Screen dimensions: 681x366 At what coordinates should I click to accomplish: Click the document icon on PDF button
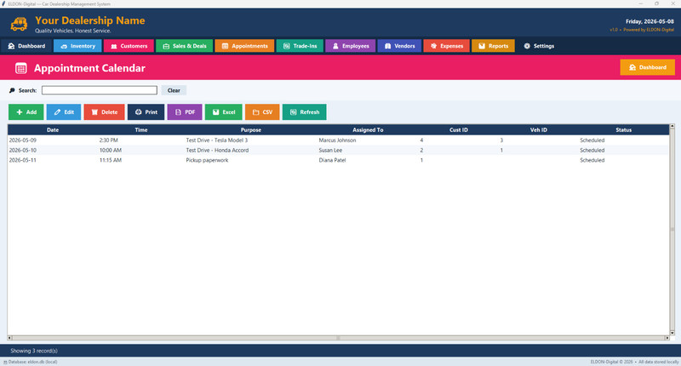tap(178, 112)
